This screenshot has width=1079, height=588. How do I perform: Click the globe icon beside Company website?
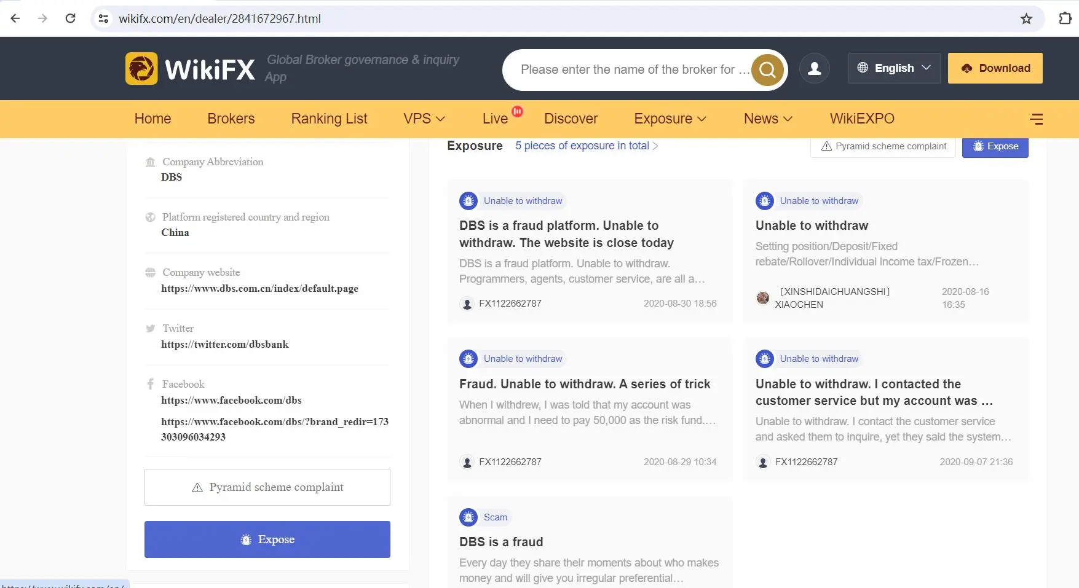[151, 272]
